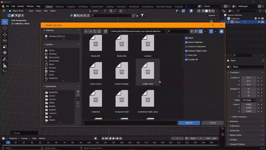Viewport: 266px width, 150px height.
Task: Switch to thumbnail display mode
Action: [x=201, y=32]
